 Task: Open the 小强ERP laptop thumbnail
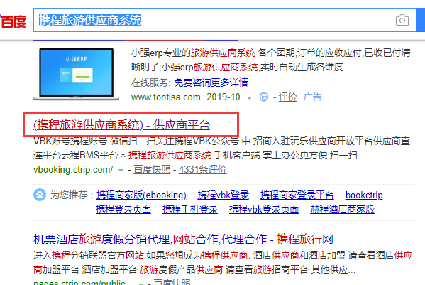coord(76,73)
